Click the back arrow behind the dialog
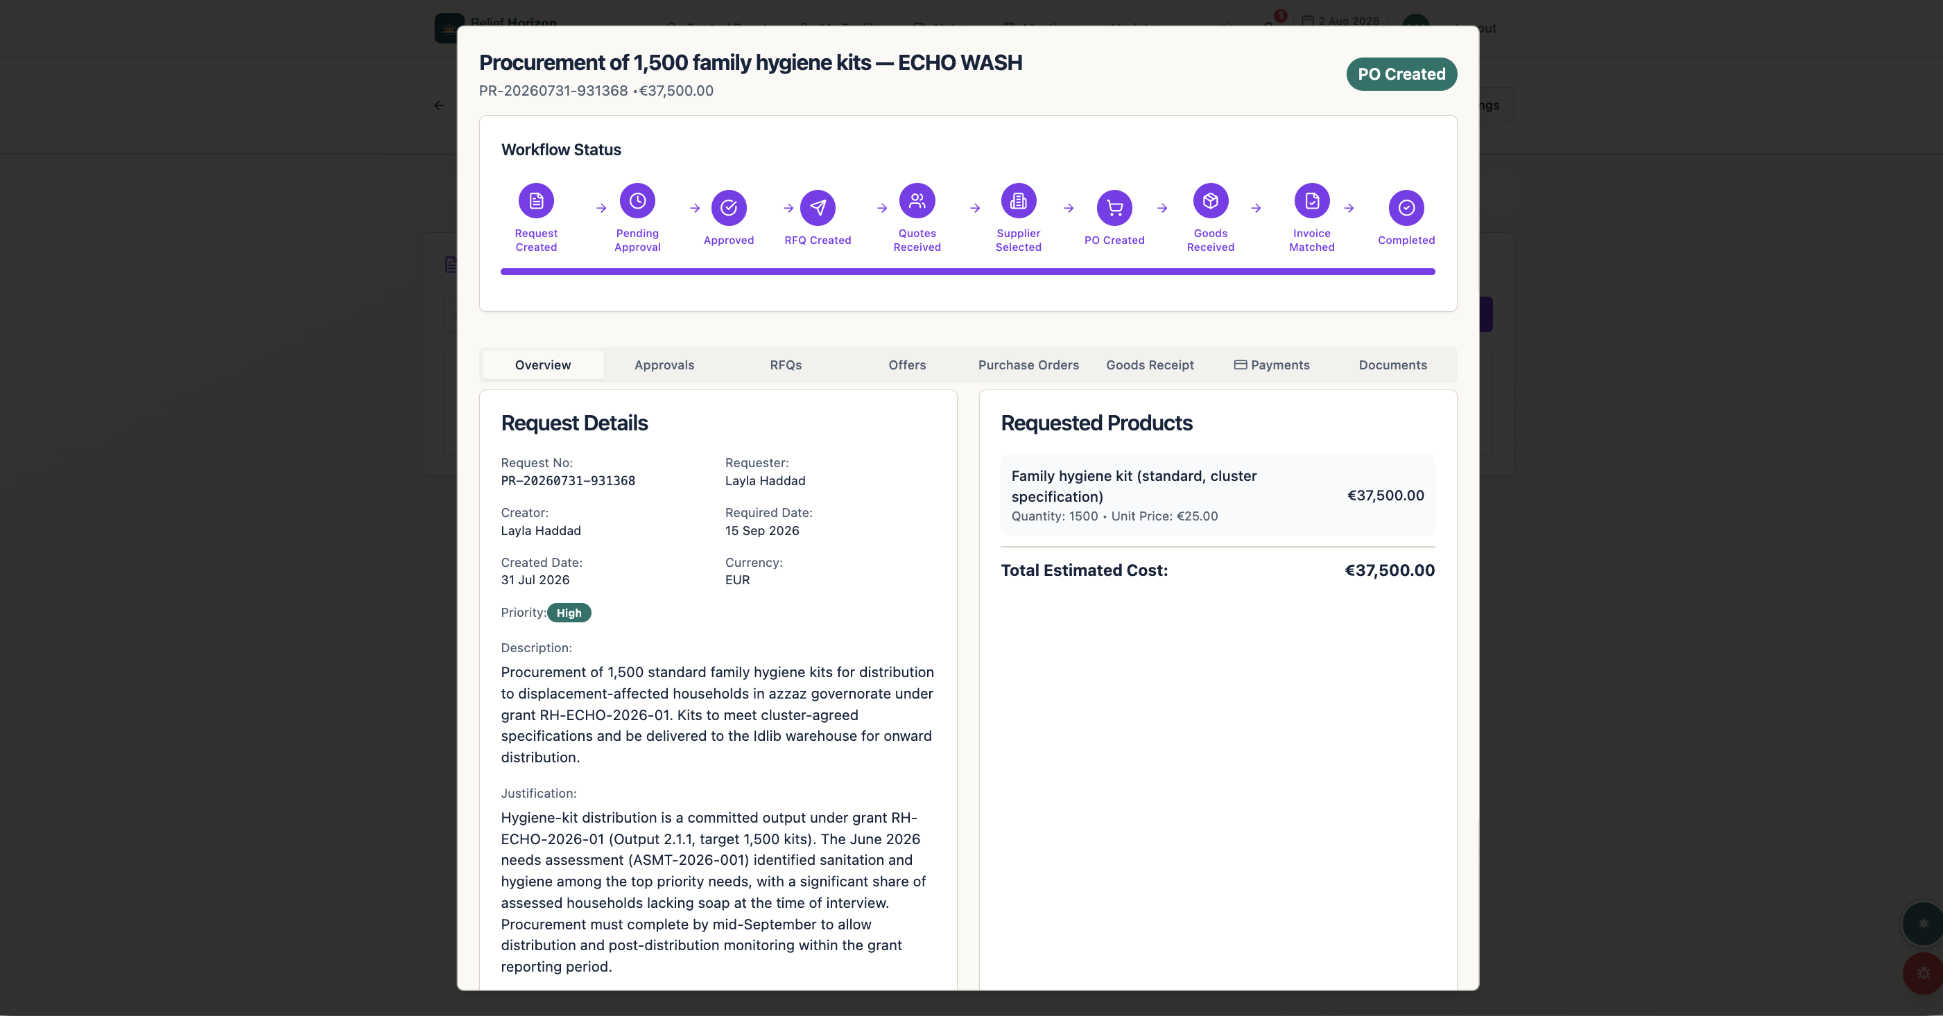The width and height of the screenshot is (1943, 1016). tap(439, 105)
